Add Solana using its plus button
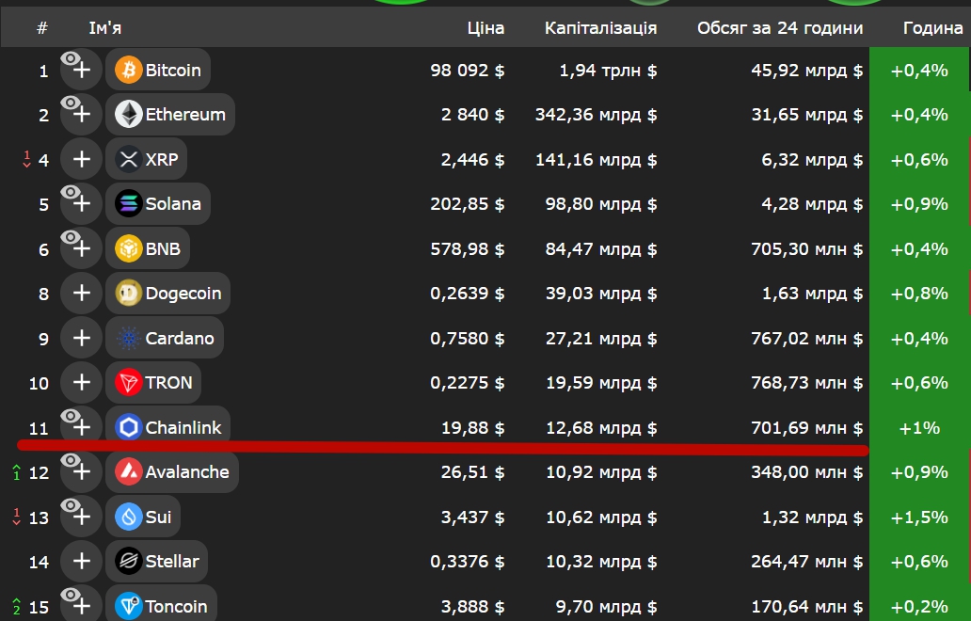Screen dimensions: 971x621 (x=81, y=203)
